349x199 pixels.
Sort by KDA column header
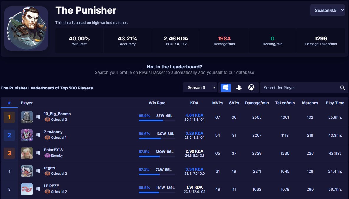coord(194,103)
